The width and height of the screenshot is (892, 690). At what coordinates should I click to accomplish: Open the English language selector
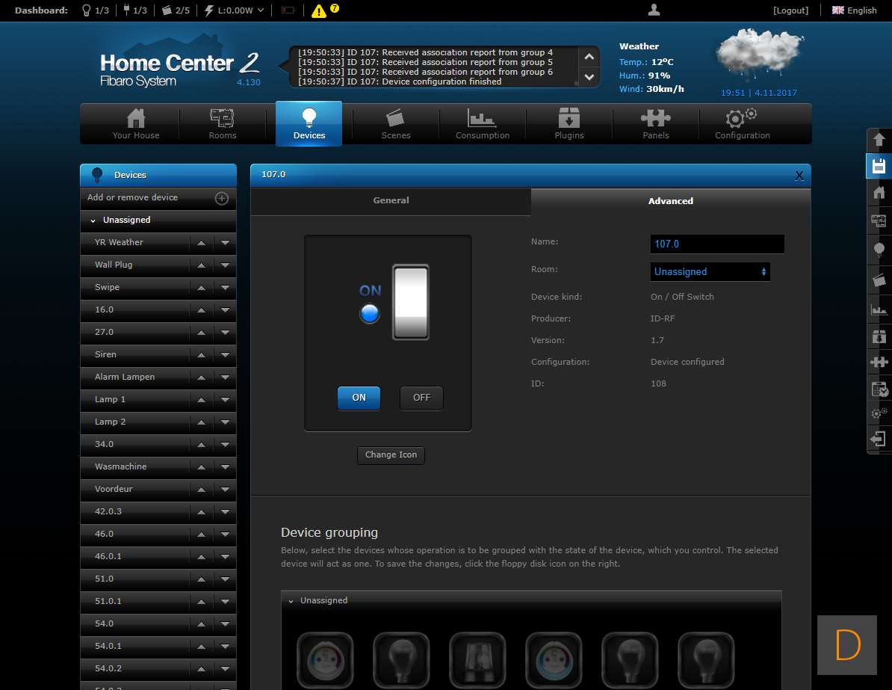coord(854,10)
